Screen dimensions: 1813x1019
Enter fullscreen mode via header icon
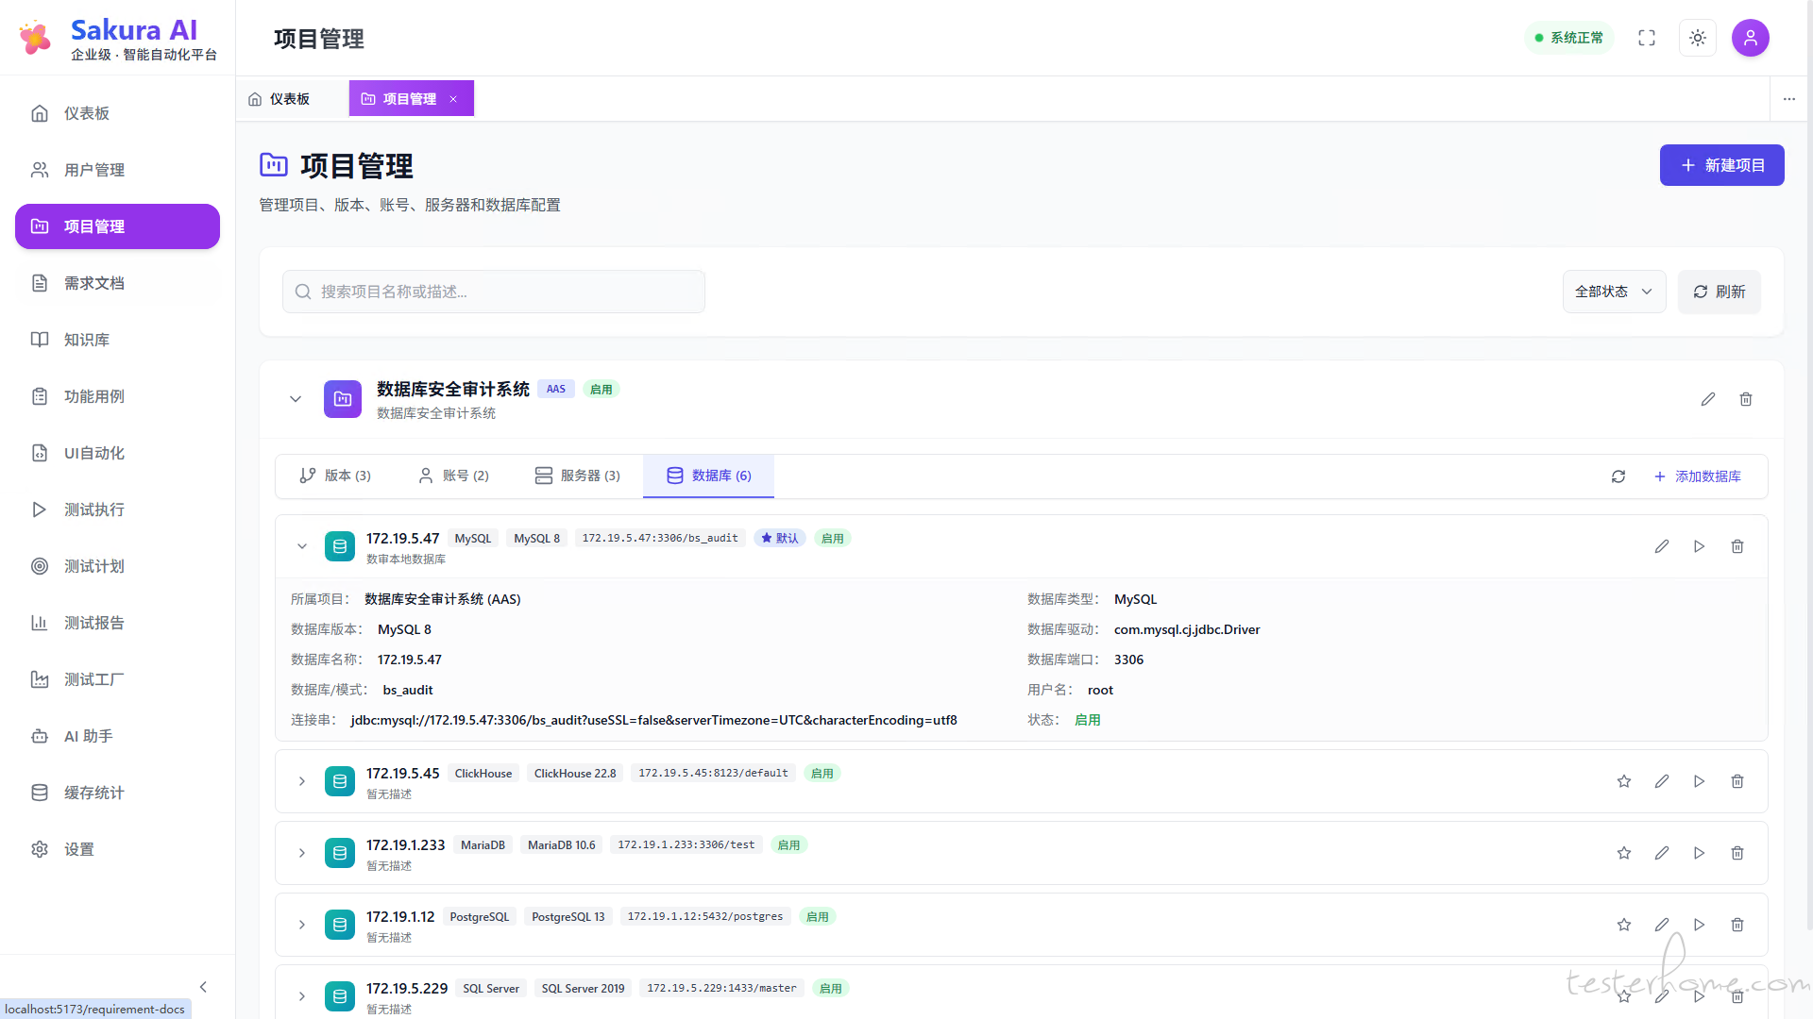pyautogui.click(x=1646, y=38)
